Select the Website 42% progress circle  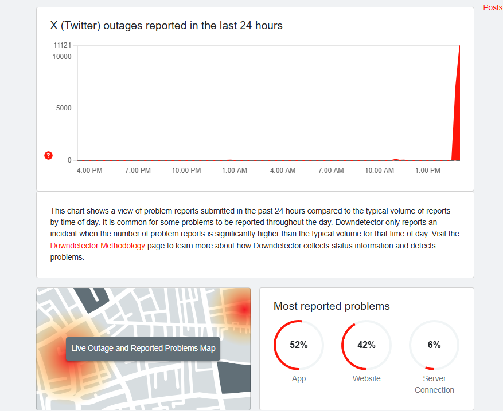click(x=366, y=345)
